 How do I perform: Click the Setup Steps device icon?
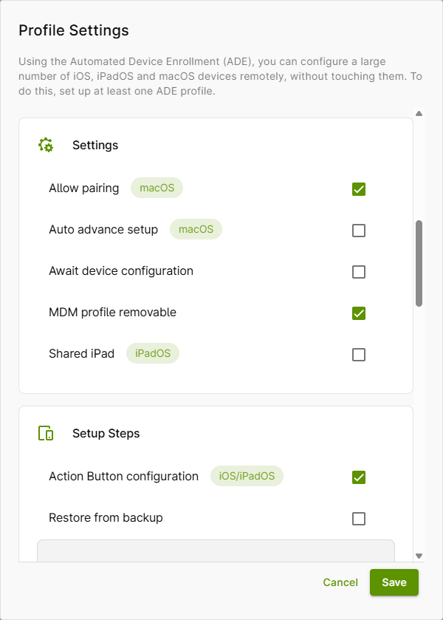pyautogui.click(x=45, y=433)
